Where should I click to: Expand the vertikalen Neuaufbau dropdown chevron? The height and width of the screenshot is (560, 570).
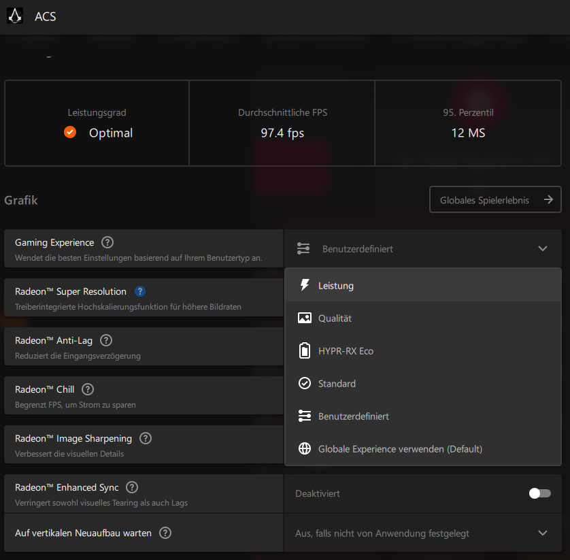pos(542,533)
